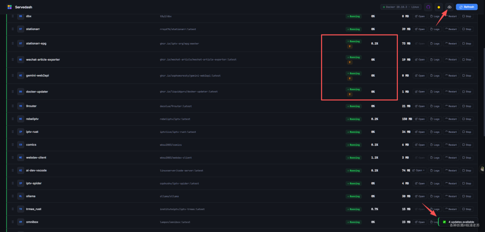This screenshot has height=232, width=485.
Task: Restart the 9router container
Action: tap(451, 106)
